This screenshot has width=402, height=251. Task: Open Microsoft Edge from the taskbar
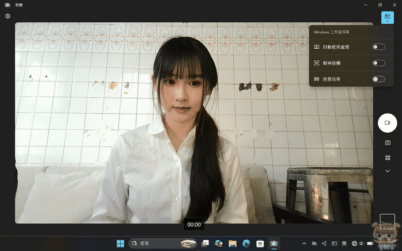pos(246,244)
